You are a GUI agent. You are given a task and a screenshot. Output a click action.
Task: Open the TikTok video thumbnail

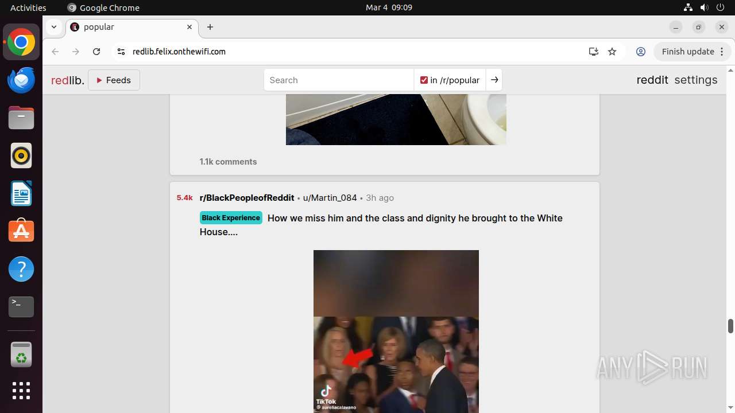[x=396, y=331]
